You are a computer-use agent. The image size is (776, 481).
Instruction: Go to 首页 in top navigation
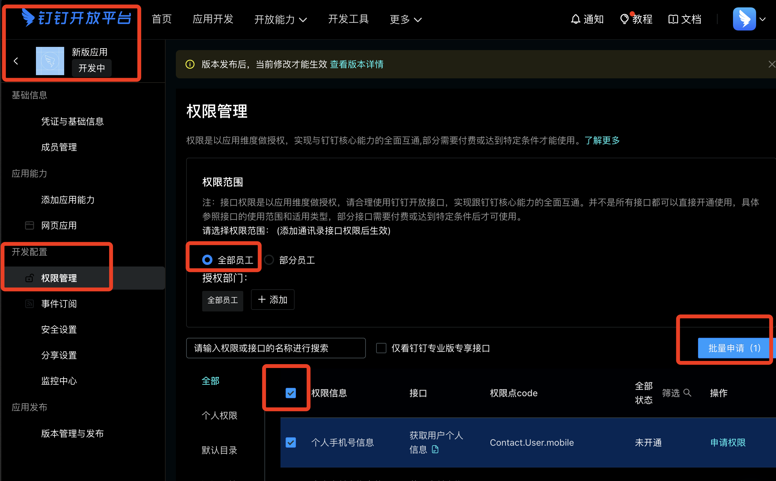162,19
